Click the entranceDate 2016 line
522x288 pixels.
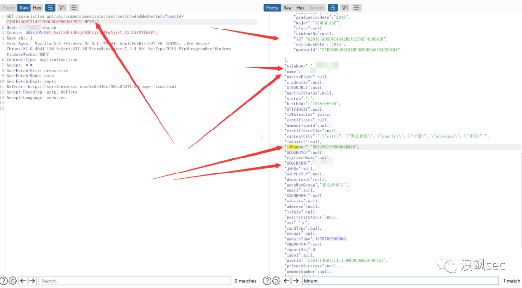coord(320,44)
